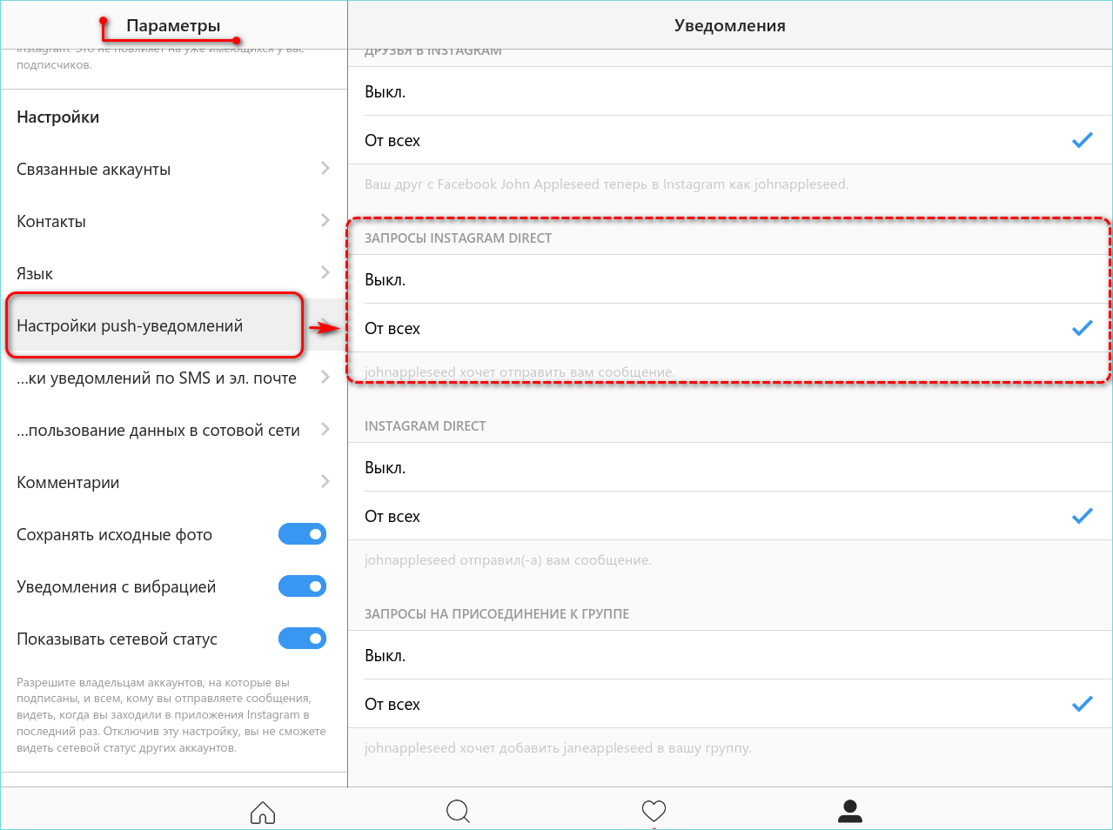Open the Язык settings item
1113x830 pixels.
tap(174, 273)
